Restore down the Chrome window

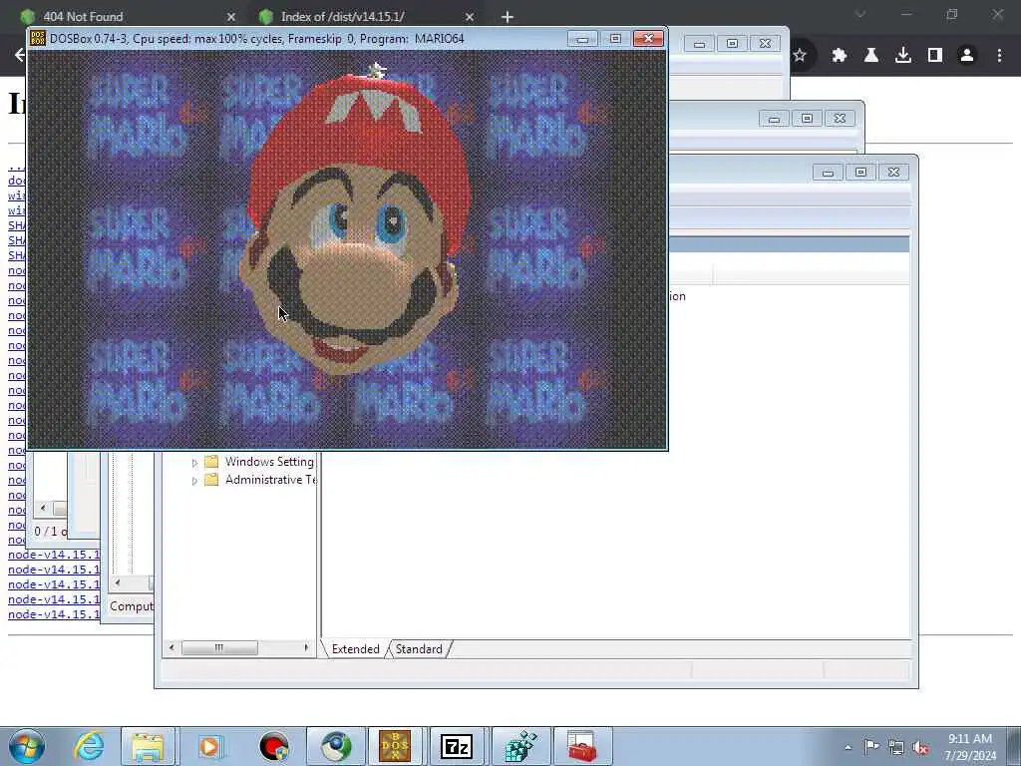coord(952,14)
